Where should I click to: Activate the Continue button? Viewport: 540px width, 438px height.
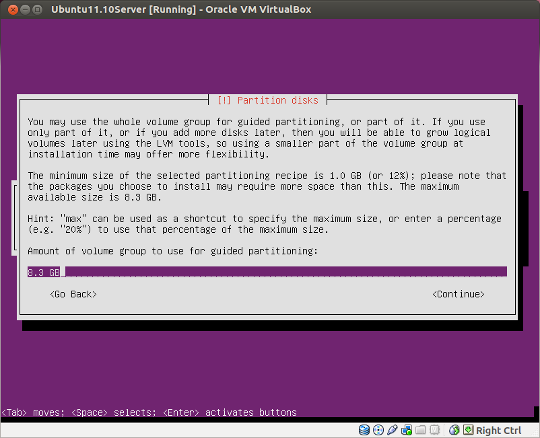[458, 294]
